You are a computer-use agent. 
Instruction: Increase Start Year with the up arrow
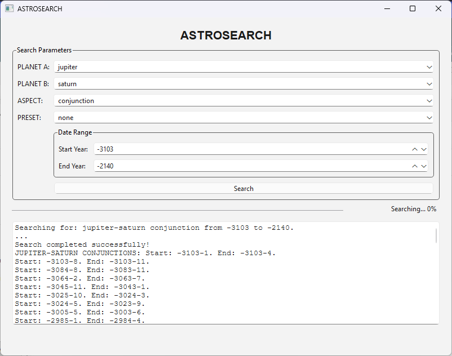coord(415,149)
